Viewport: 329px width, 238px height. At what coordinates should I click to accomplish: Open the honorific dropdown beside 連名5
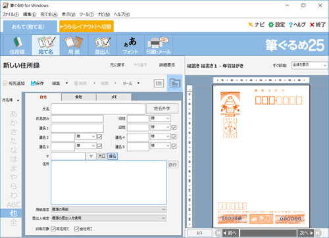[161, 146]
